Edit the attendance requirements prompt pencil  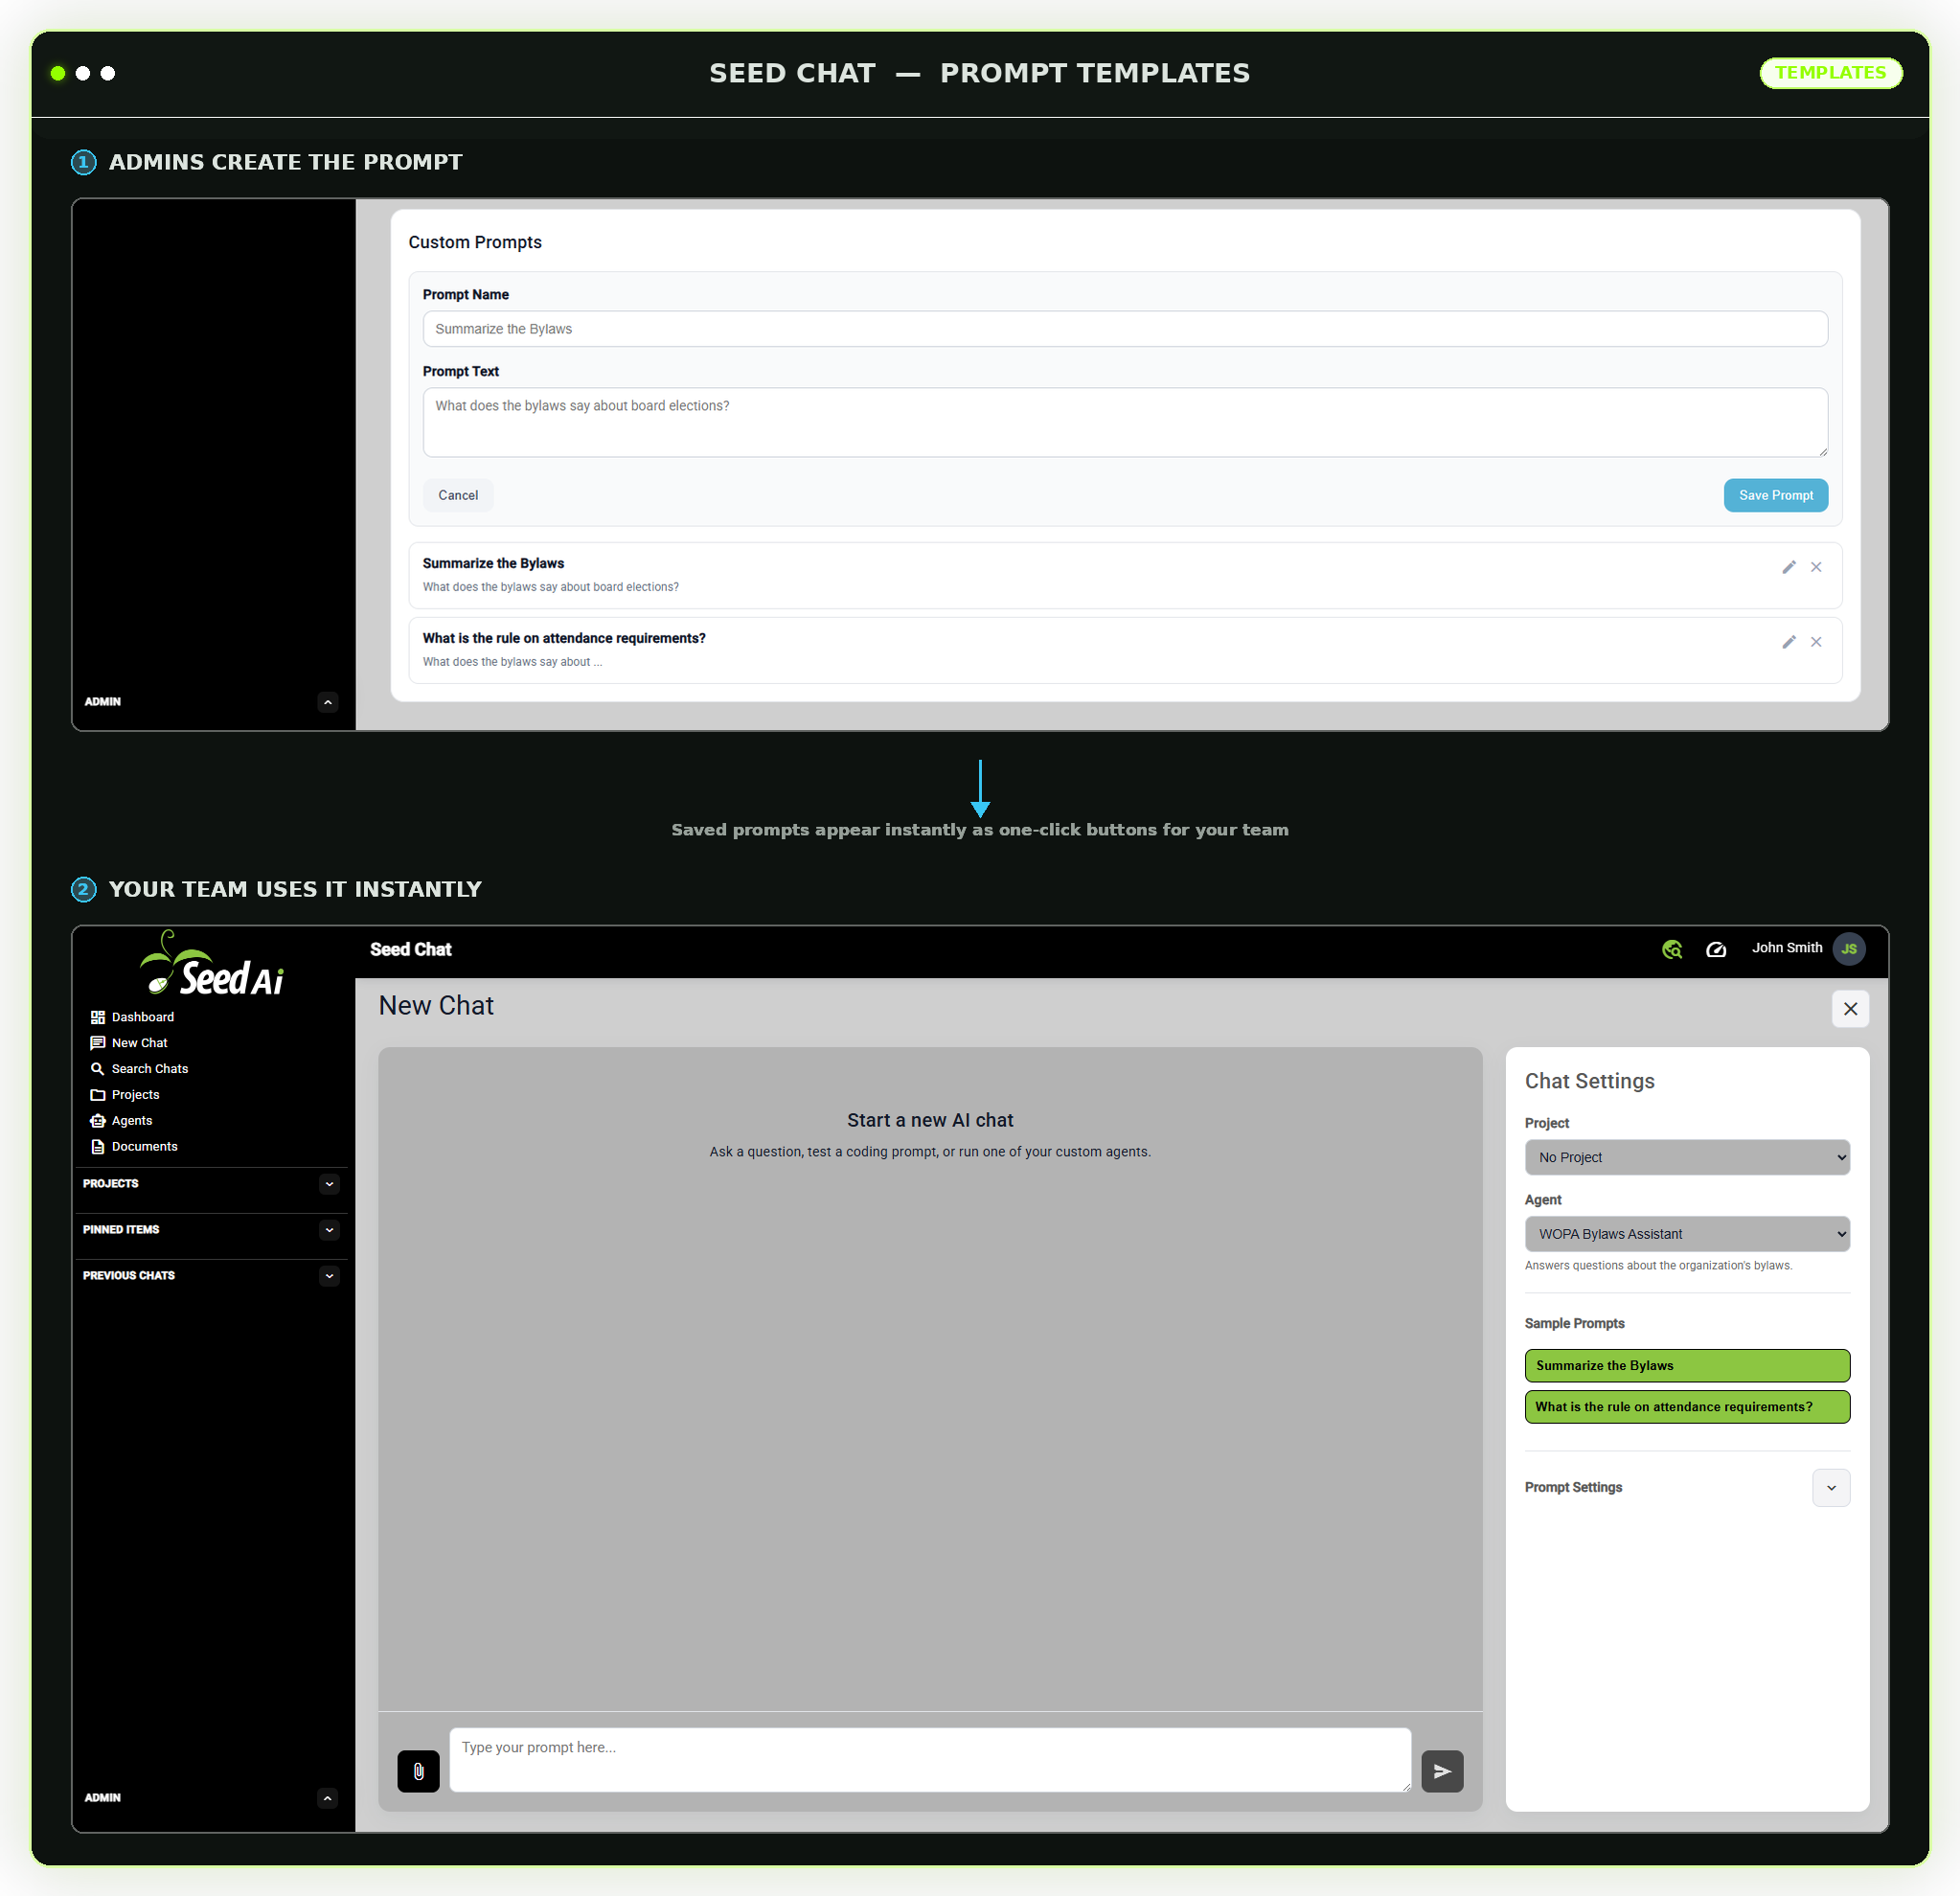tap(1789, 642)
